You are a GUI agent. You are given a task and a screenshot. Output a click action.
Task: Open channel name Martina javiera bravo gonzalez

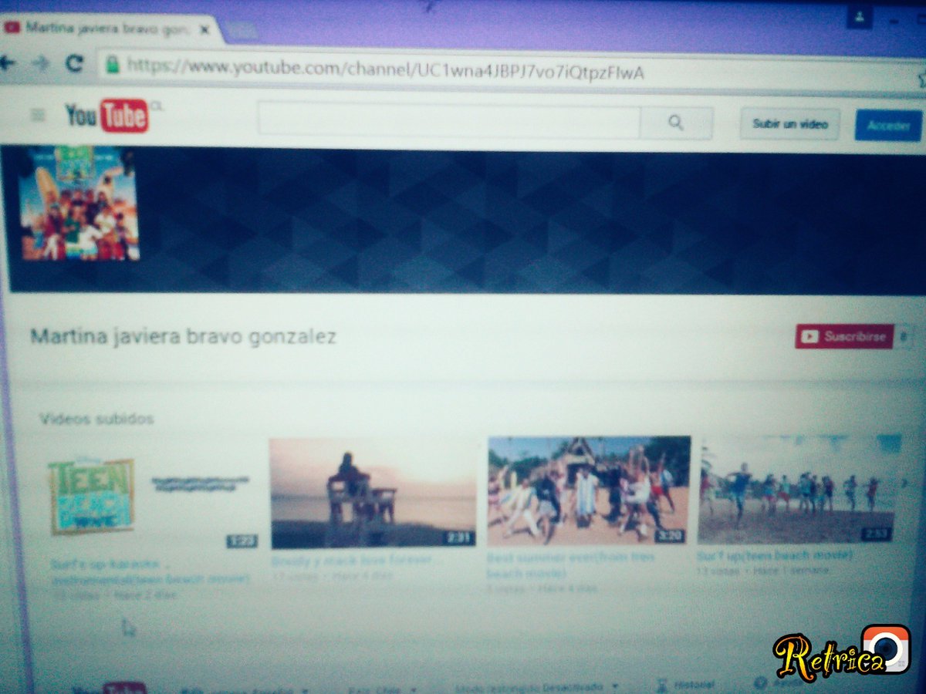pyautogui.click(x=183, y=337)
